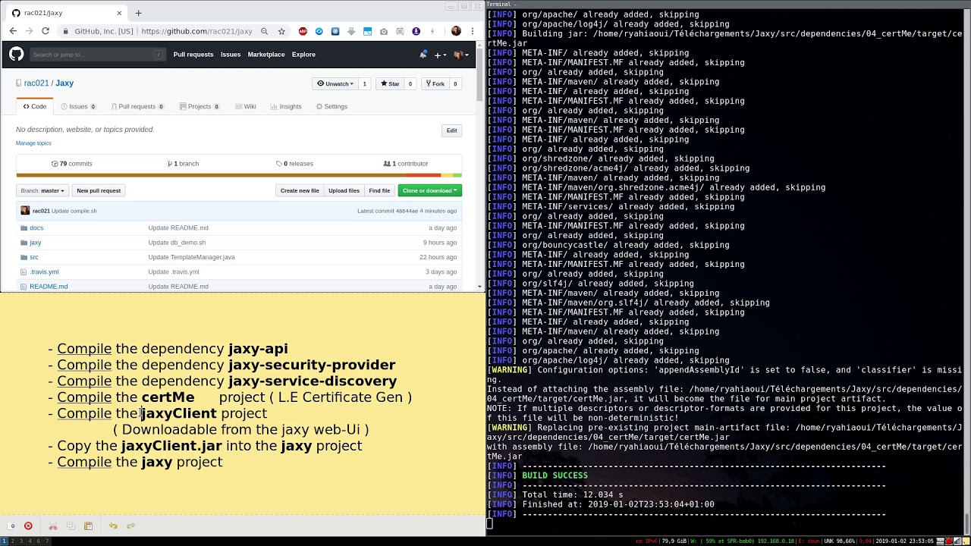Open the README.md file

49,287
